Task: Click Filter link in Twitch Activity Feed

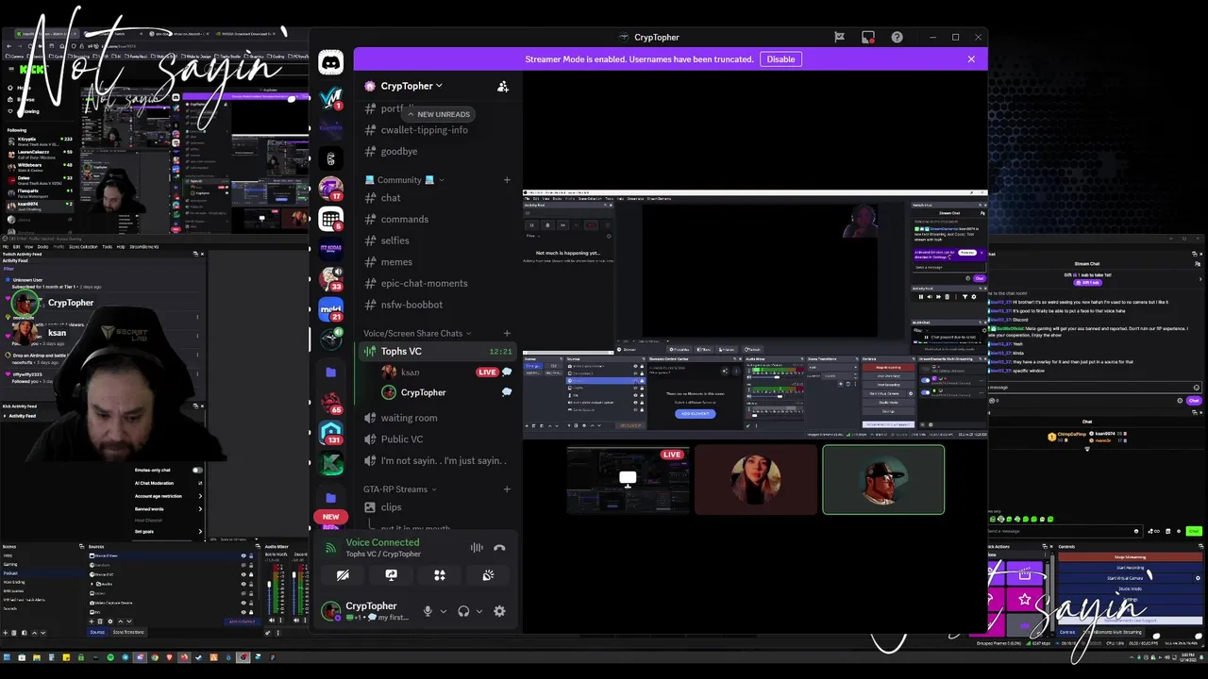Action: [x=8, y=269]
